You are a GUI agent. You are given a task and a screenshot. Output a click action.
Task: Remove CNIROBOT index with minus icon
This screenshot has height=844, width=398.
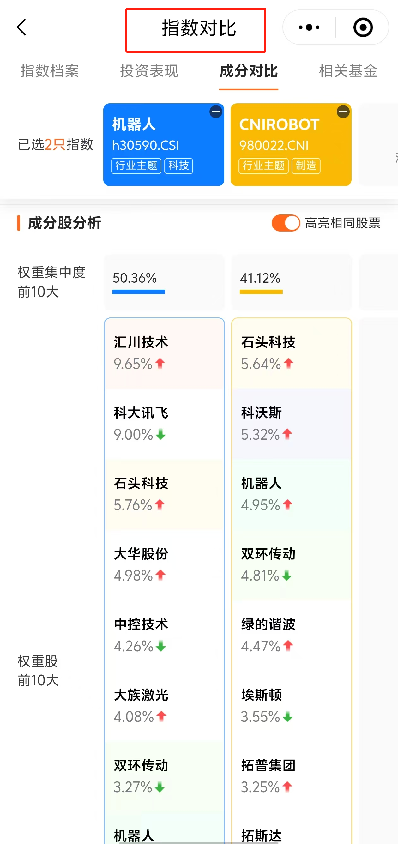pyautogui.click(x=343, y=112)
